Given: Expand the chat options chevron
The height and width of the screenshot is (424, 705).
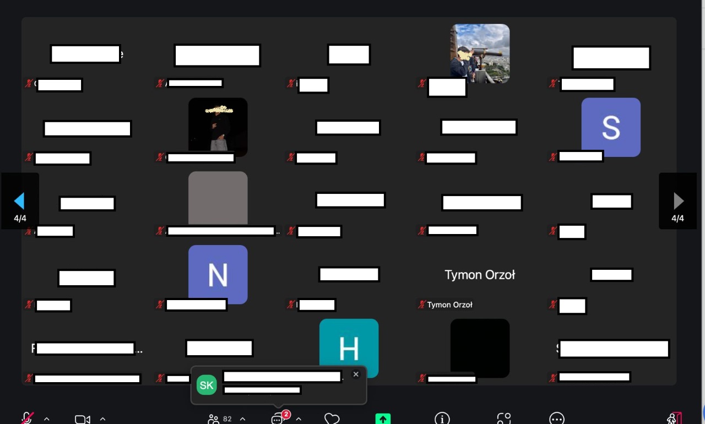Looking at the screenshot, I should 299,419.
